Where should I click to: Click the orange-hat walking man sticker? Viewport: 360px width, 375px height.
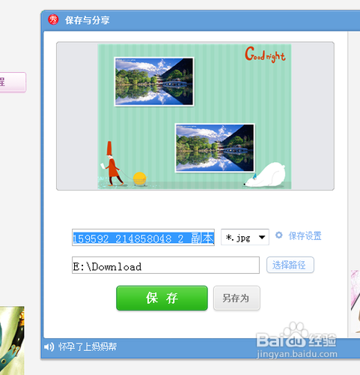[x=112, y=163]
